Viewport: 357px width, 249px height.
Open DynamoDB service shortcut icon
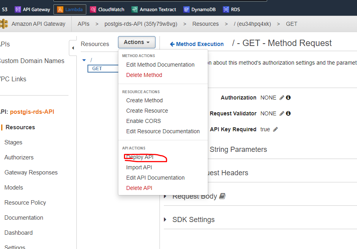tap(186, 10)
